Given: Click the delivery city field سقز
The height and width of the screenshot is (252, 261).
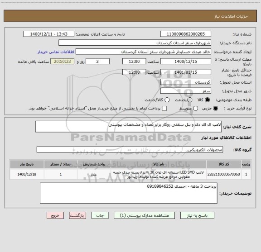Looking at the screenshot, I should click(x=186, y=91).
